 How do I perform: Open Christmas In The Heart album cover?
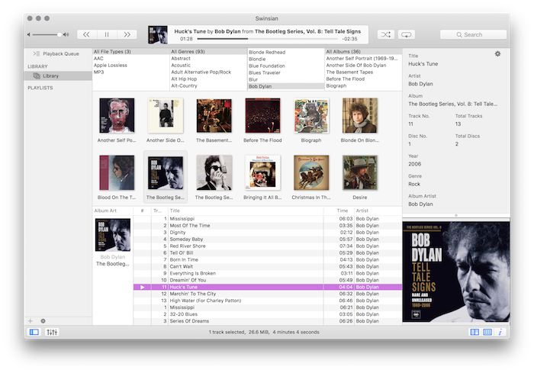311,172
